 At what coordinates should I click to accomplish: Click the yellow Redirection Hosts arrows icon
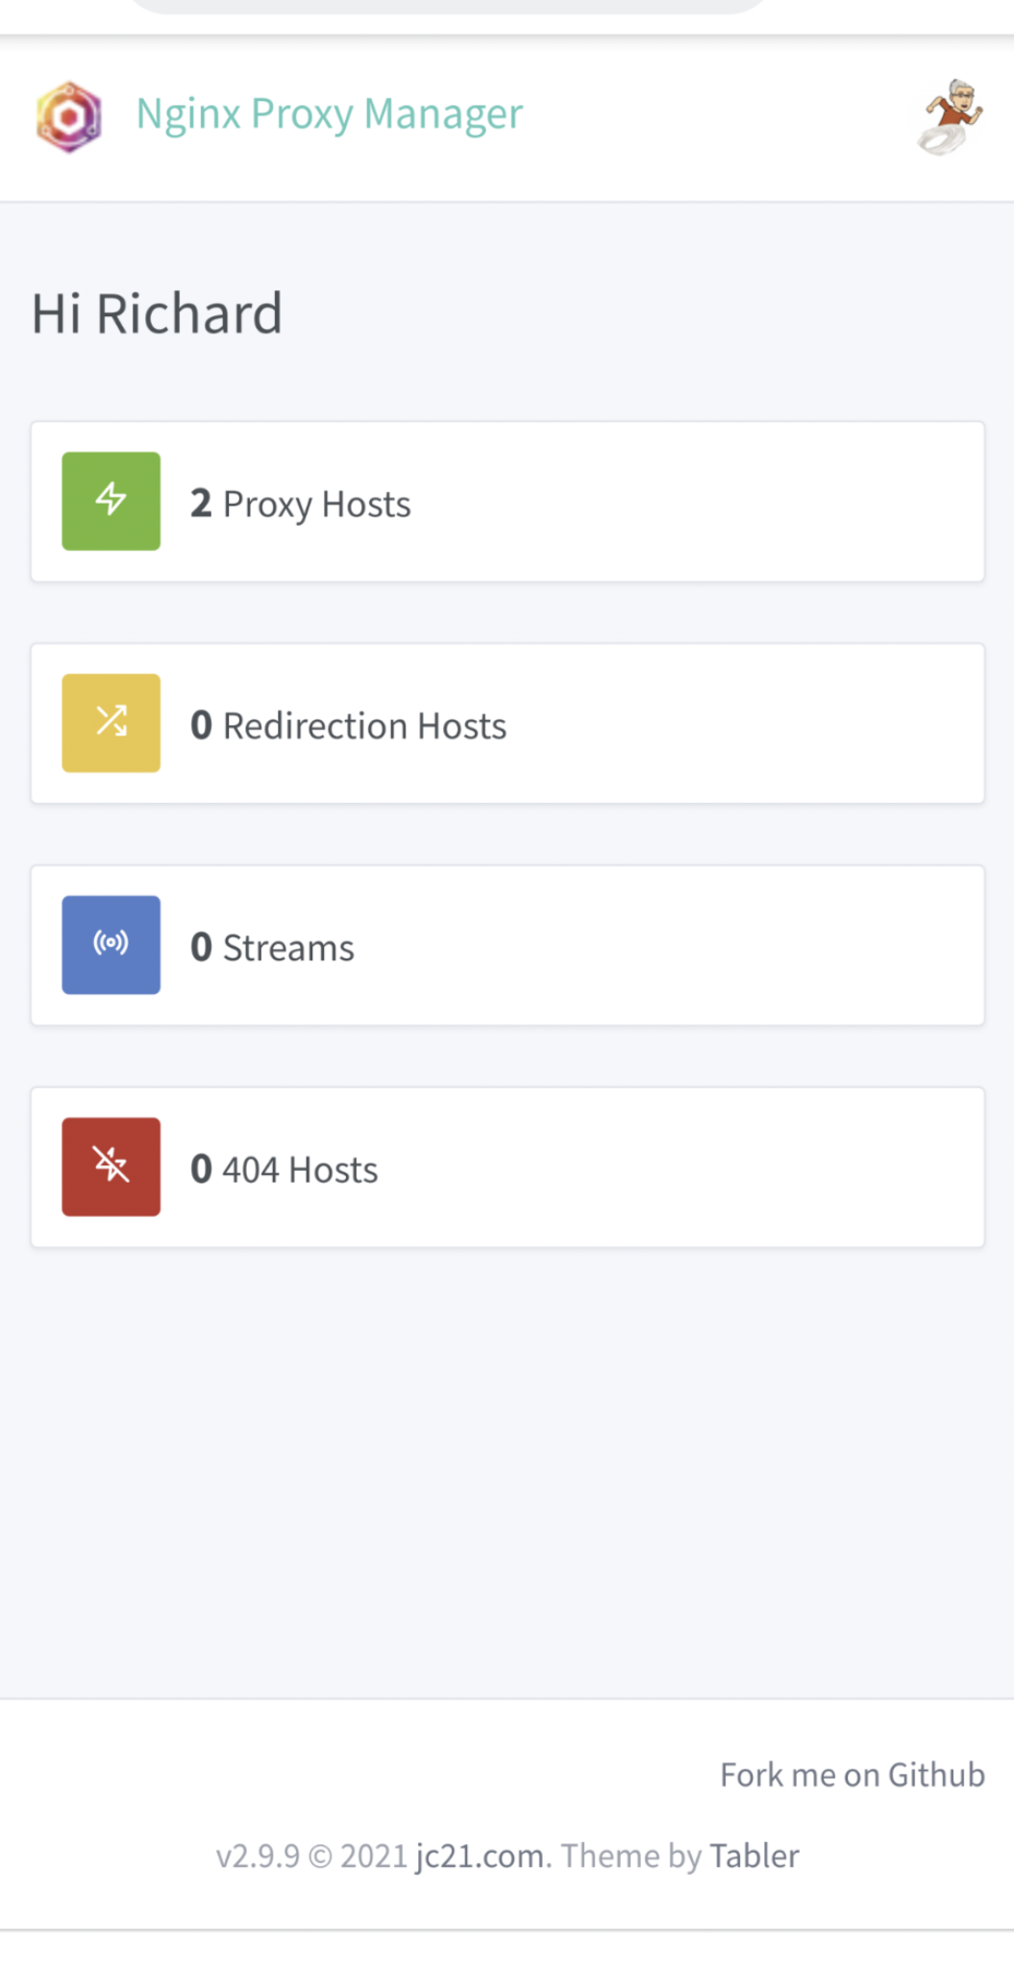click(x=111, y=723)
